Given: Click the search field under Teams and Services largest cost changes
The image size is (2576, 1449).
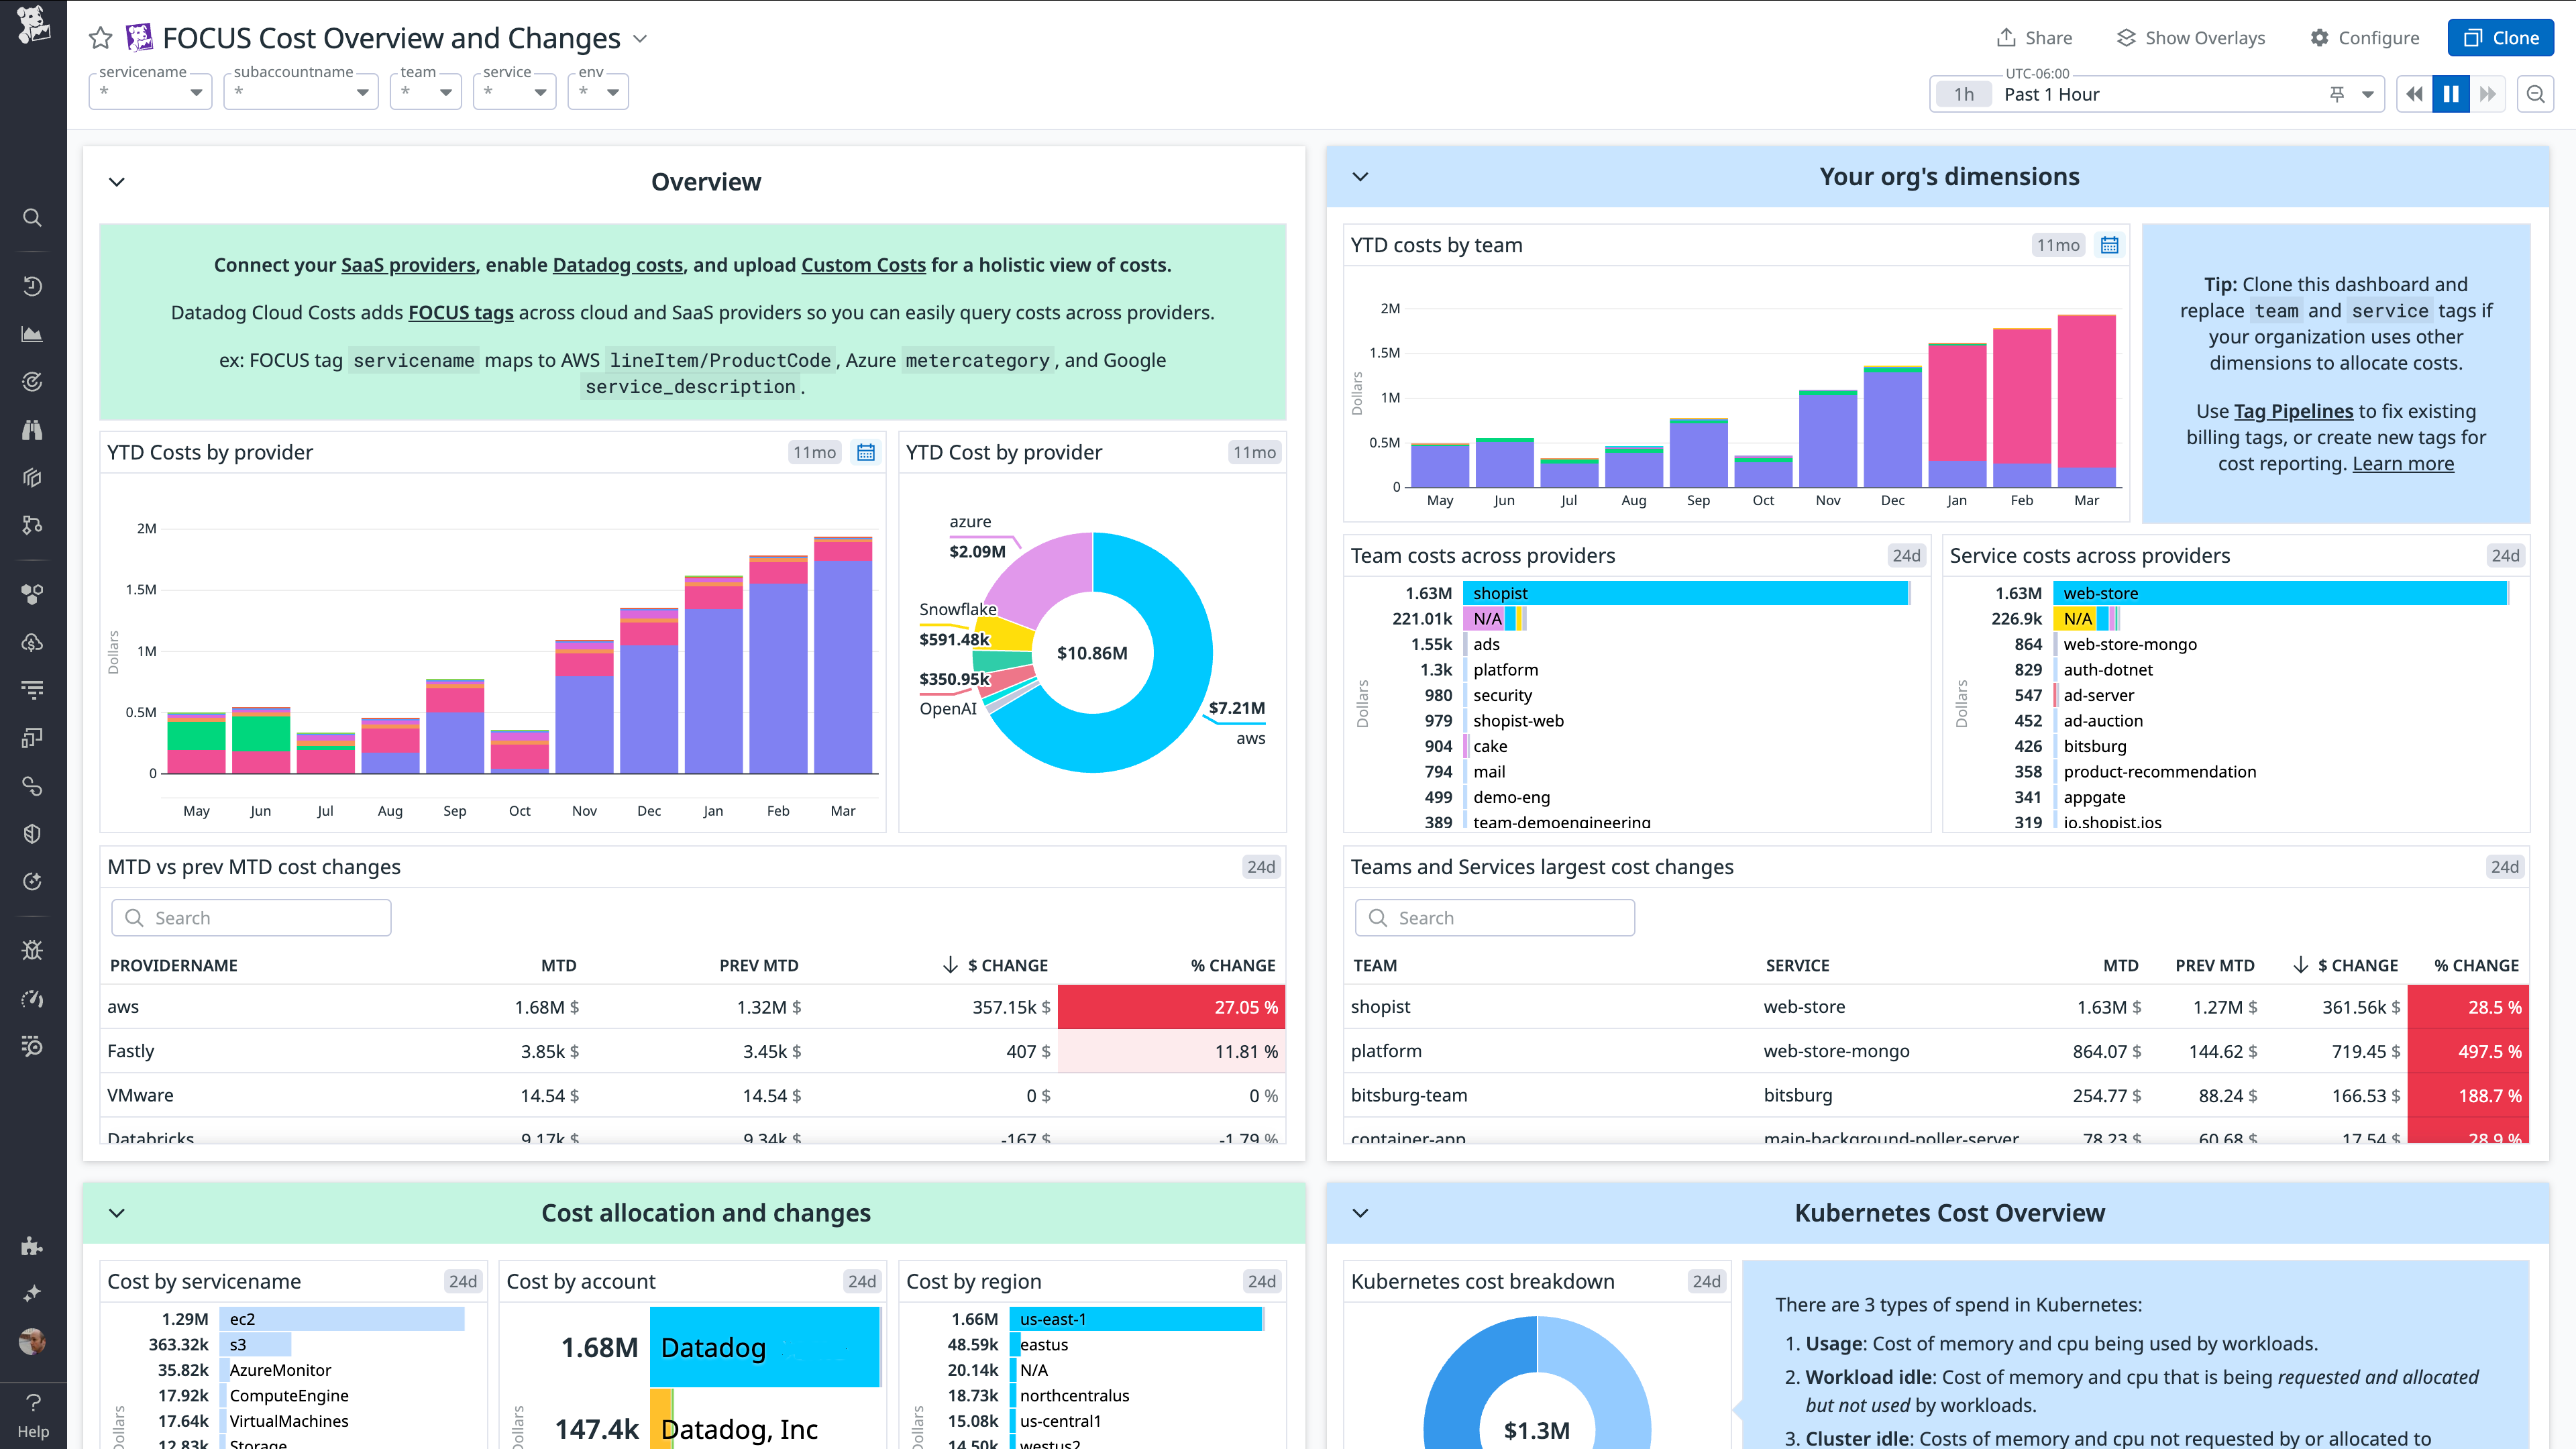Looking at the screenshot, I should [1494, 917].
